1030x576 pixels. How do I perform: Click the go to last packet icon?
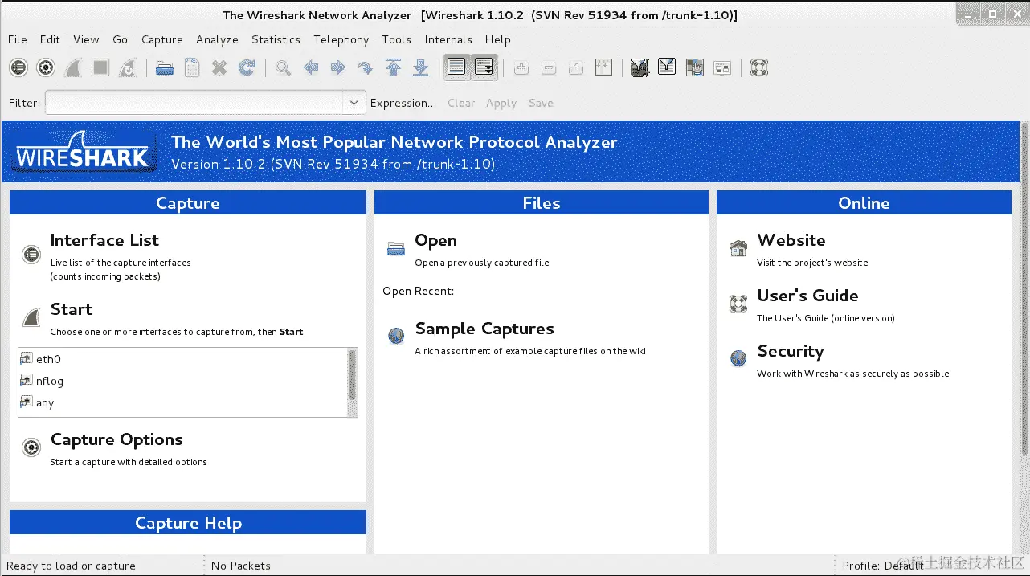click(420, 67)
